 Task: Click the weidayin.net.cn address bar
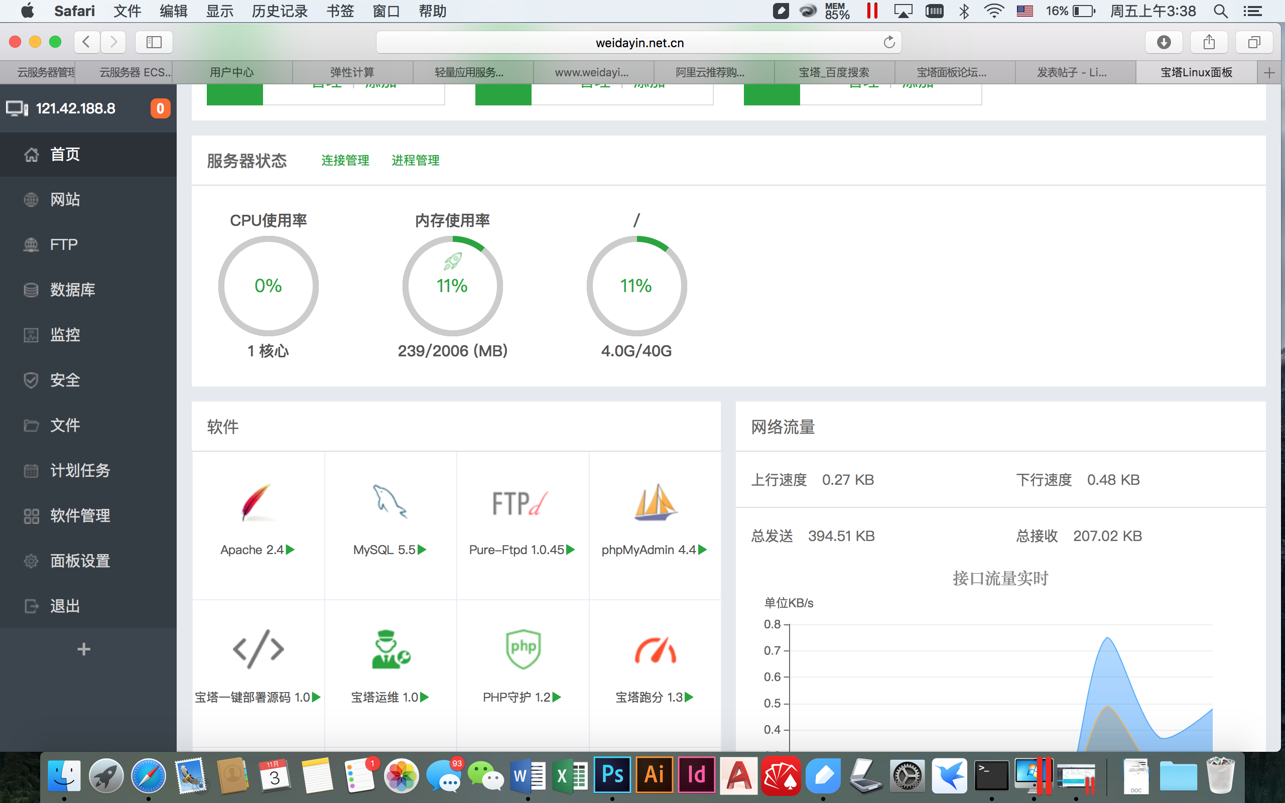639,43
